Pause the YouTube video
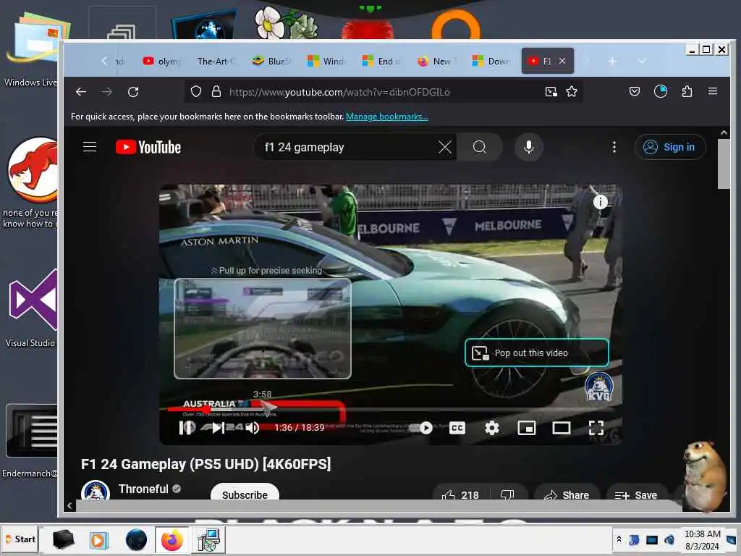Viewport: 741px width, 556px height. [187, 428]
